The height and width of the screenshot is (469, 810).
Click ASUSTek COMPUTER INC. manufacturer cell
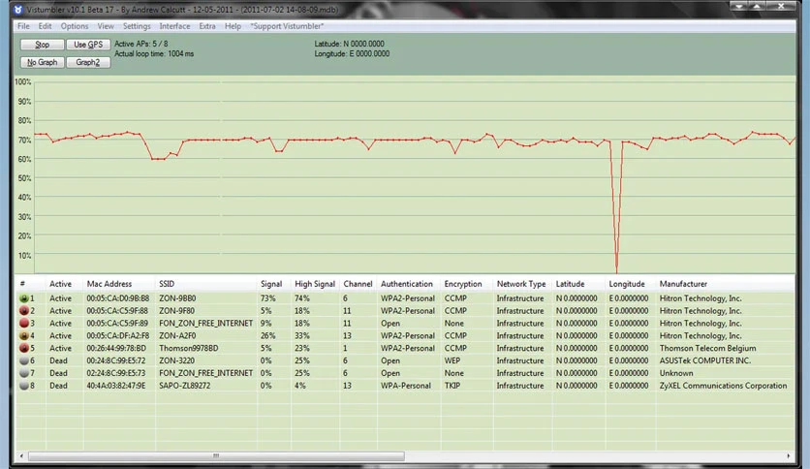705,360
